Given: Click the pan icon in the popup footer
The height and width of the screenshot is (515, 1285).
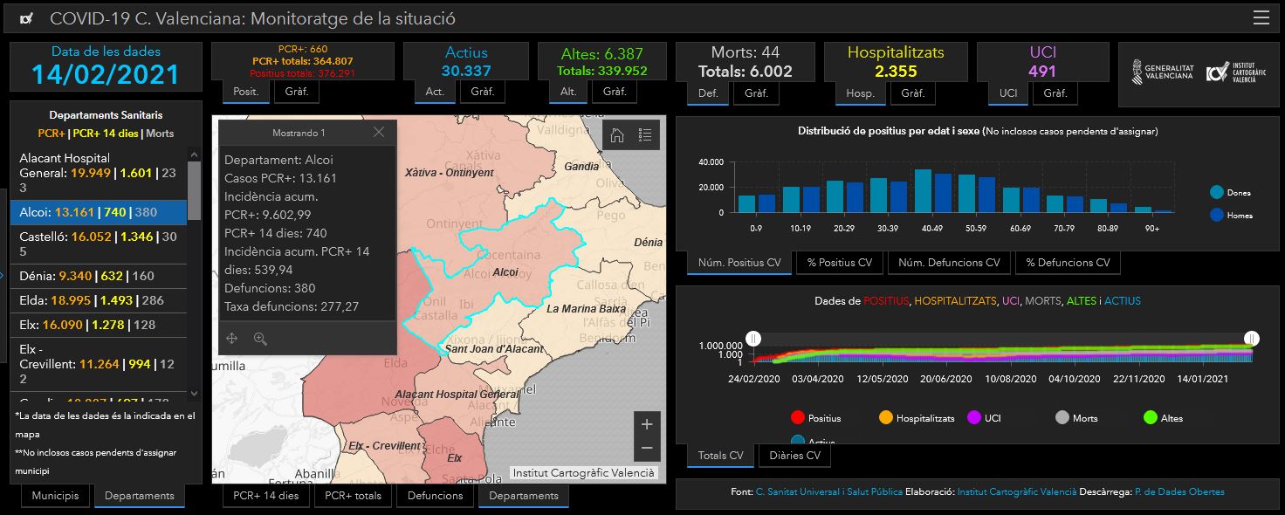Looking at the screenshot, I should point(232,339).
